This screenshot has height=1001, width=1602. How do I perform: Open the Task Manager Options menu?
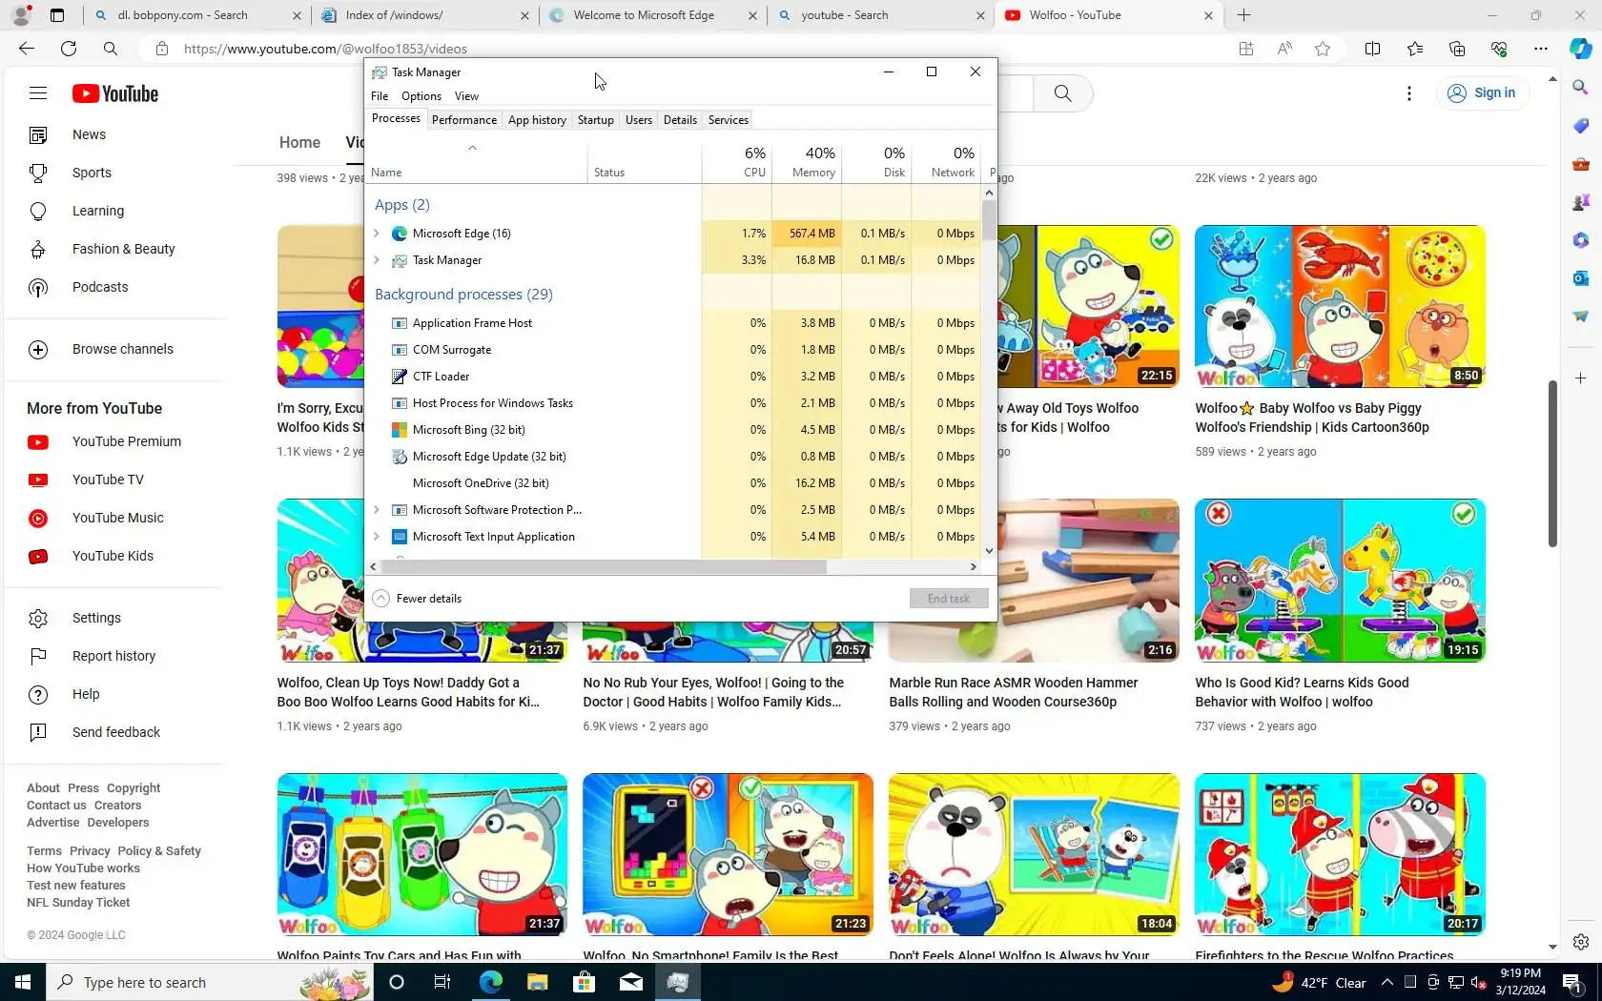[x=421, y=96]
